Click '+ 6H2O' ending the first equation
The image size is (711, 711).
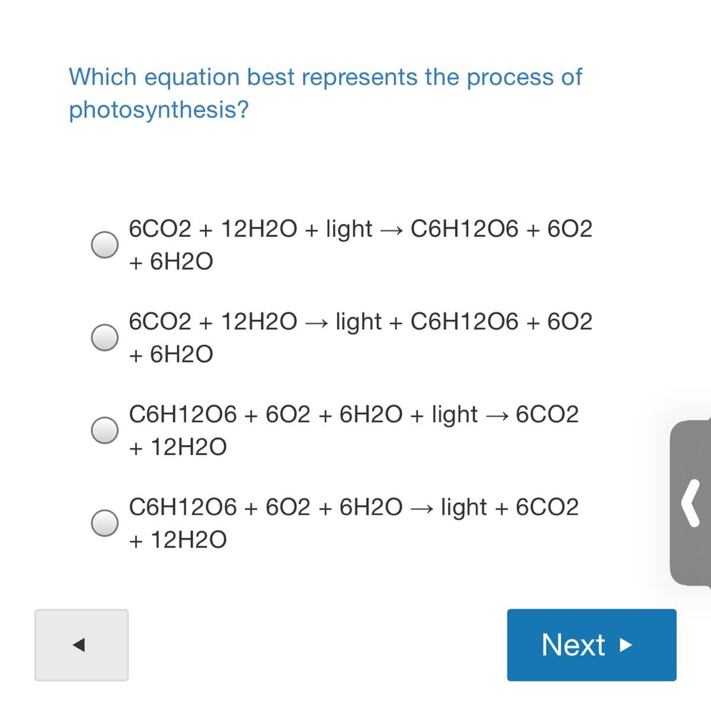coord(171,261)
